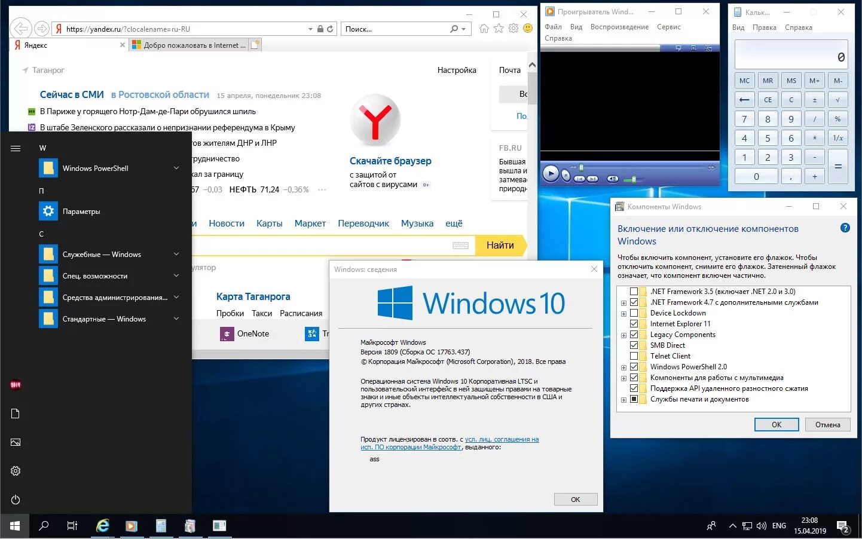862x539 pixels.
Task: Open the on-screen keyboard icon in Yandex search
Action: point(460,246)
